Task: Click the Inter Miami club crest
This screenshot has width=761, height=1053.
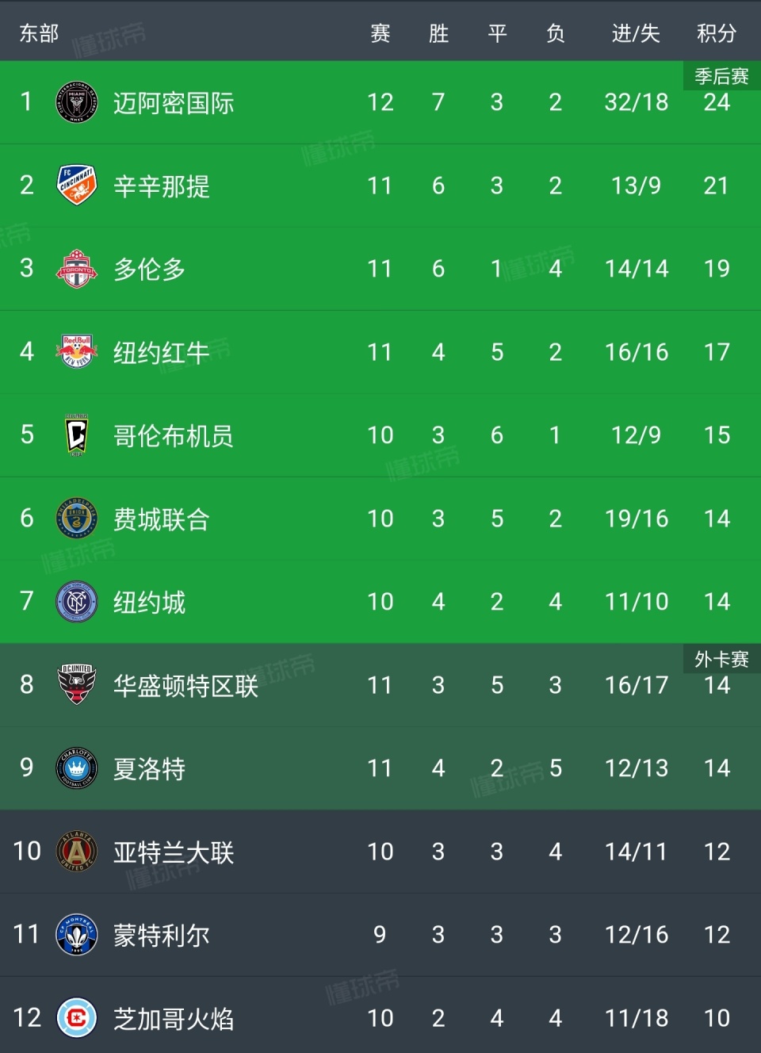Action: (75, 101)
